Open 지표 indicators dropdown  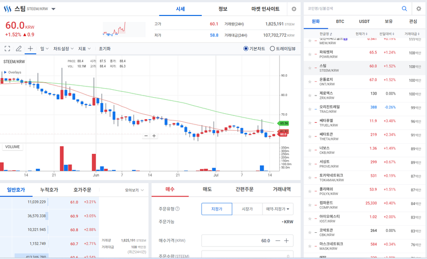[x=84, y=49]
